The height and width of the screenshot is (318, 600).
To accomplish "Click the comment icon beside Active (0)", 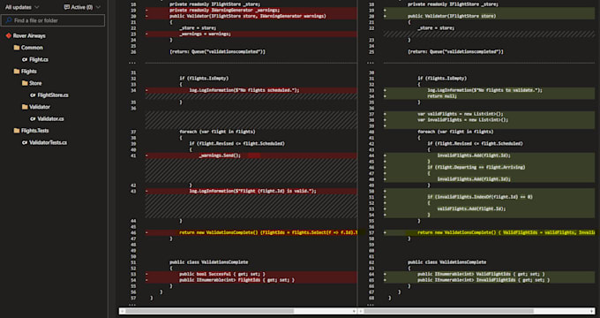I will (x=67, y=7).
